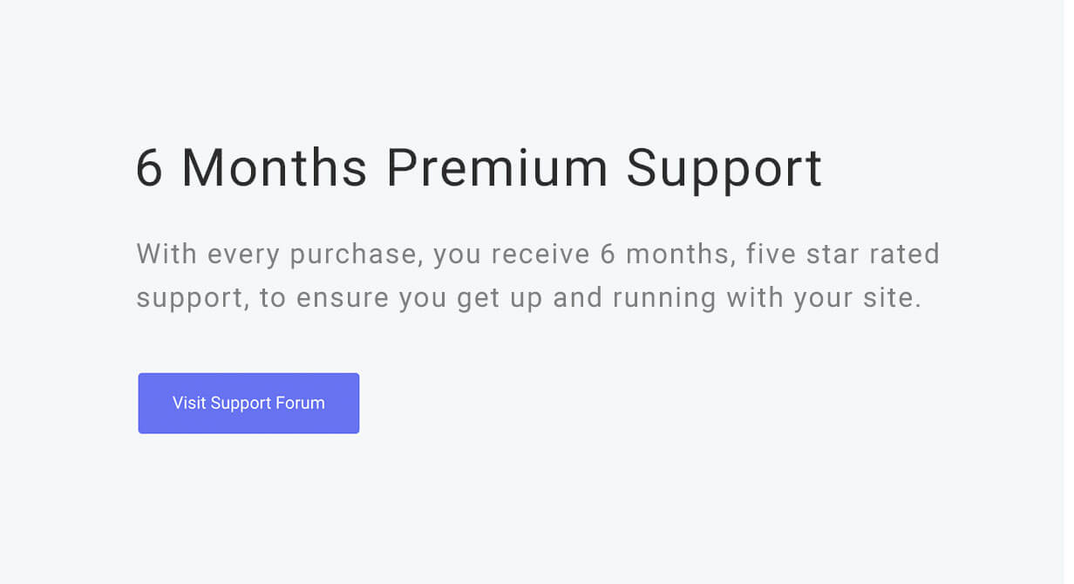Click the word Premium in the heading
Screen dimensions: 1074x584
pyautogui.click(x=497, y=167)
